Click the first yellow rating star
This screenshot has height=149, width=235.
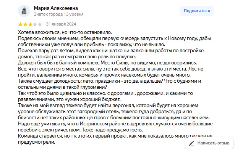[x=20, y=24]
